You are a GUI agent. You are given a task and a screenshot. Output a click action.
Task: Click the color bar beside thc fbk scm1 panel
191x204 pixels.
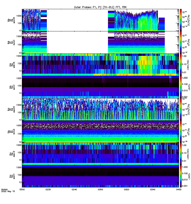181,176
